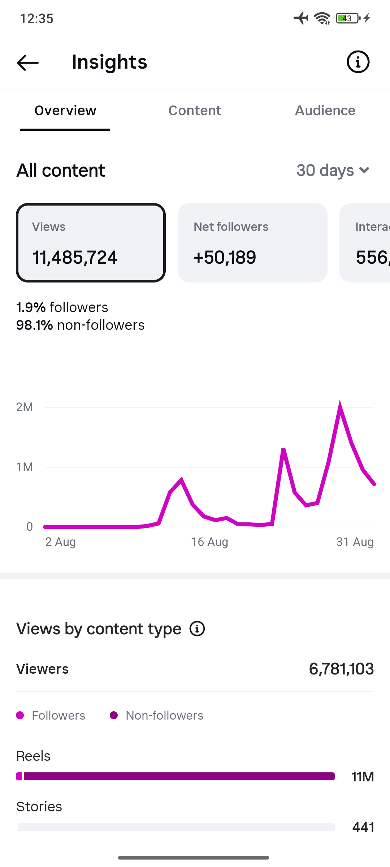
Task: Tap the Reels views bar
Action: [175, 776]
